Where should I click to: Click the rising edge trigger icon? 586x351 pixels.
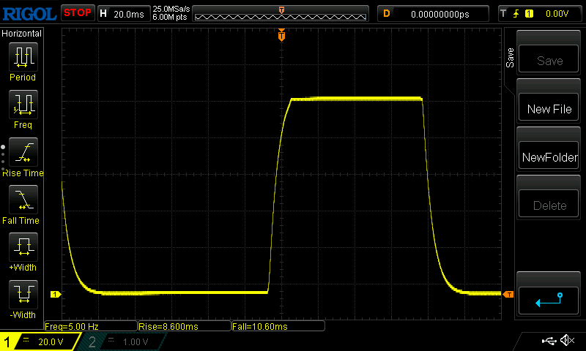tap(516, 14)
